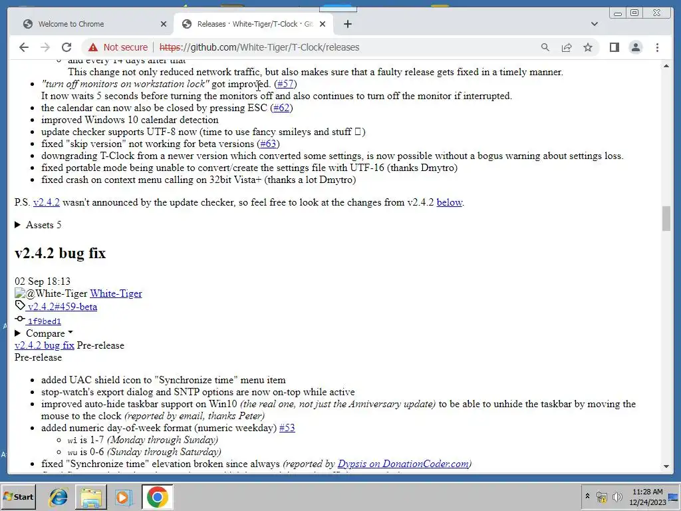Click the vertical scrollbar thumb
This screenshot has width=681, height=511.
pos(666,219)
